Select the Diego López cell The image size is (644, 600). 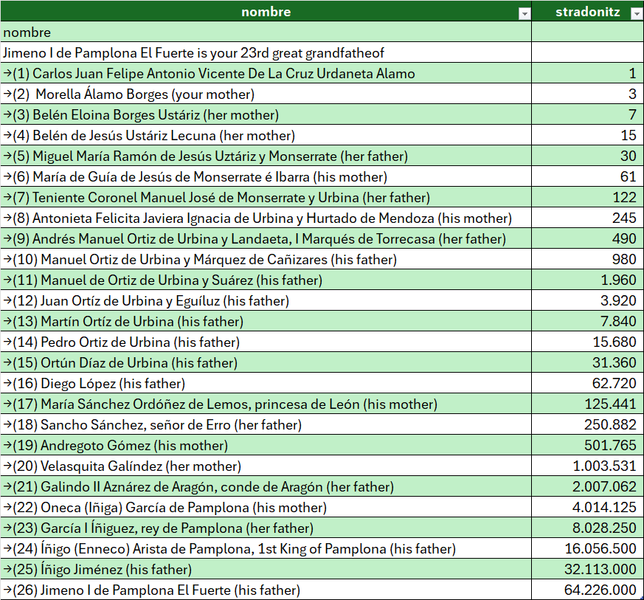[266, 384]
